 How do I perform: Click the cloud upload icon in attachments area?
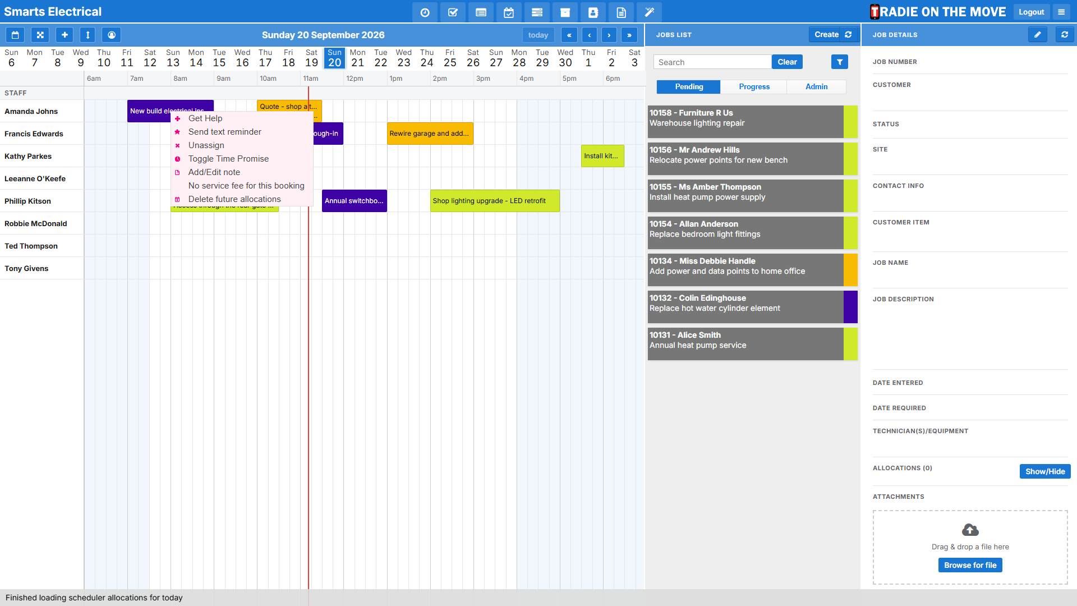(970, 530)
